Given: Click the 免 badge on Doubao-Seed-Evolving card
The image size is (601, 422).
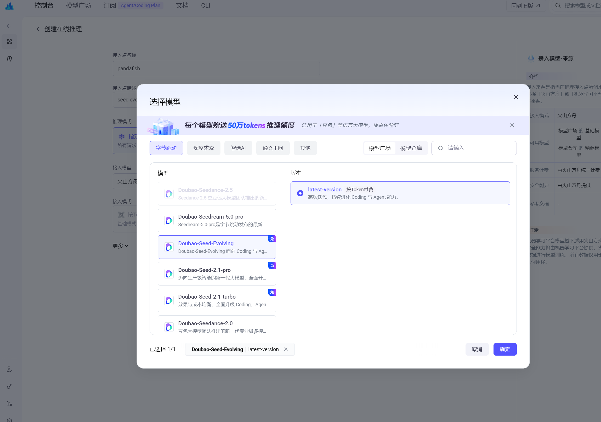Looking at the screenshot, I should pyautogui.click(x=272, y=239).
